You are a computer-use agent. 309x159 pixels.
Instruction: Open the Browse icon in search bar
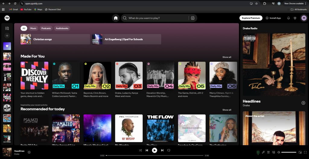pos(193,18)
